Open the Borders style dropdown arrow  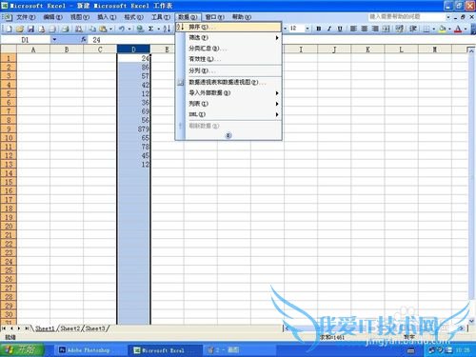[434, 29]
